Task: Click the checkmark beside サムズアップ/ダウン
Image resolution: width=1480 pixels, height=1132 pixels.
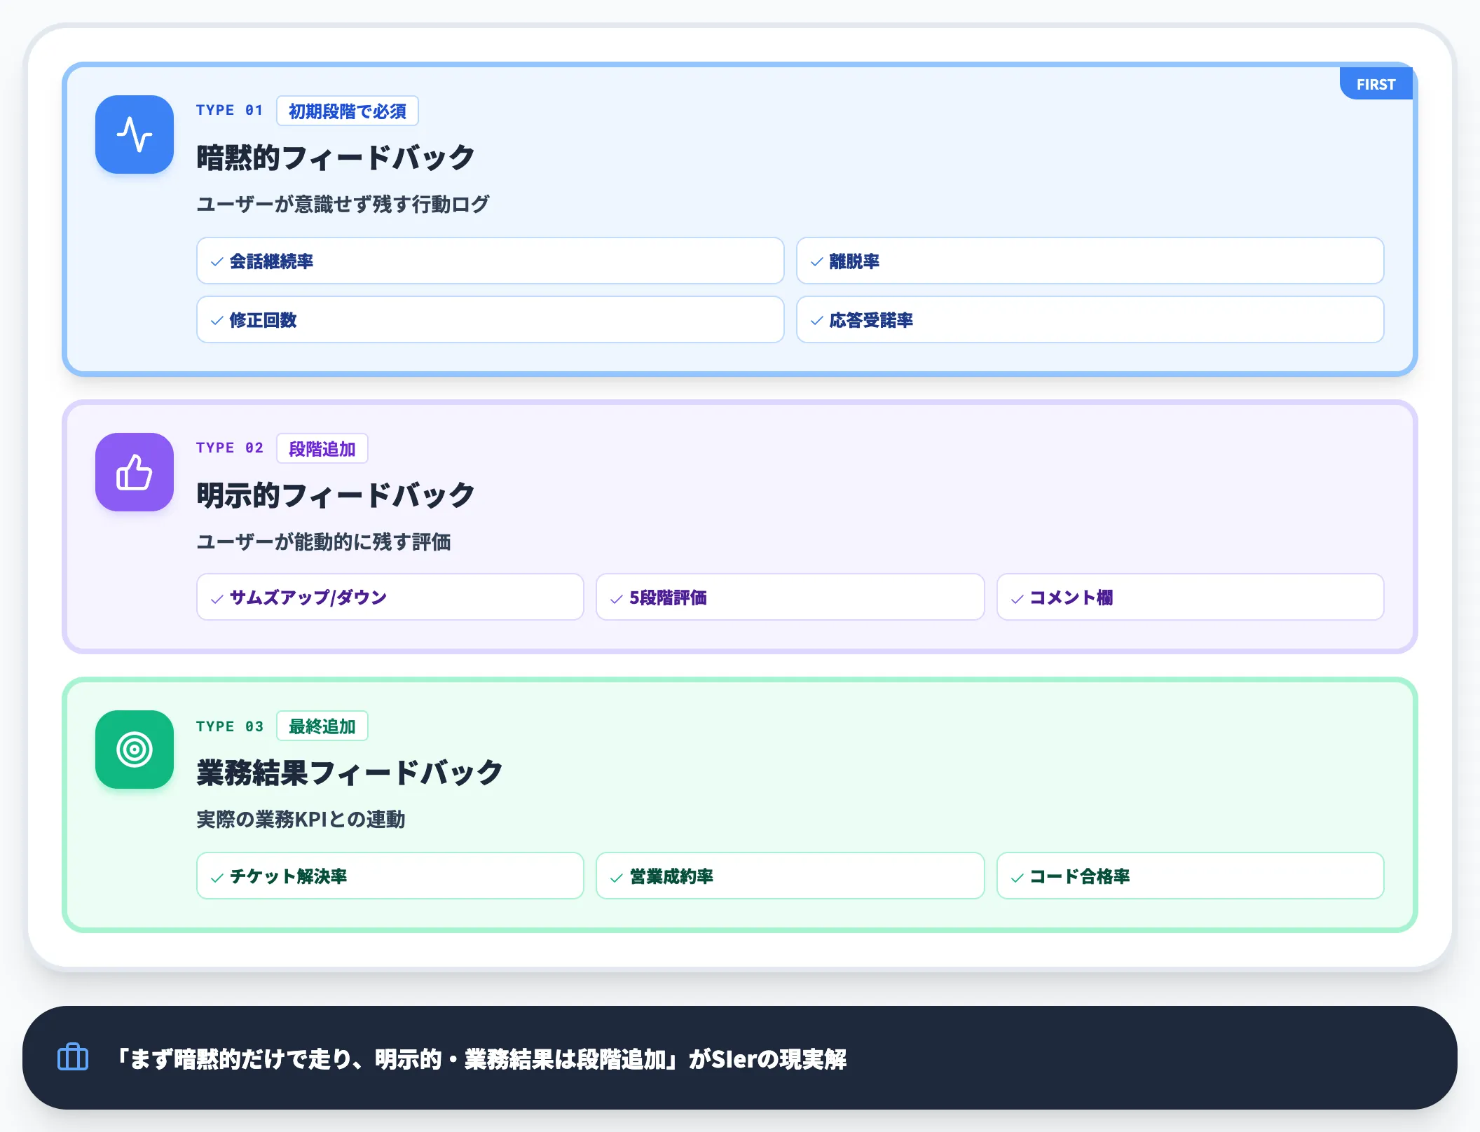Action: pyautogui.click(x=217, y=599)
